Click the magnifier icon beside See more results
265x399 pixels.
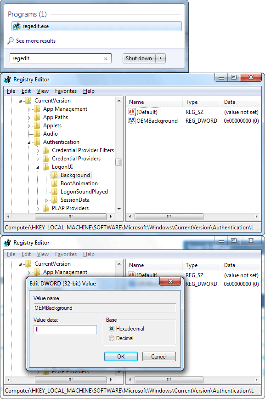coord(11,40)
